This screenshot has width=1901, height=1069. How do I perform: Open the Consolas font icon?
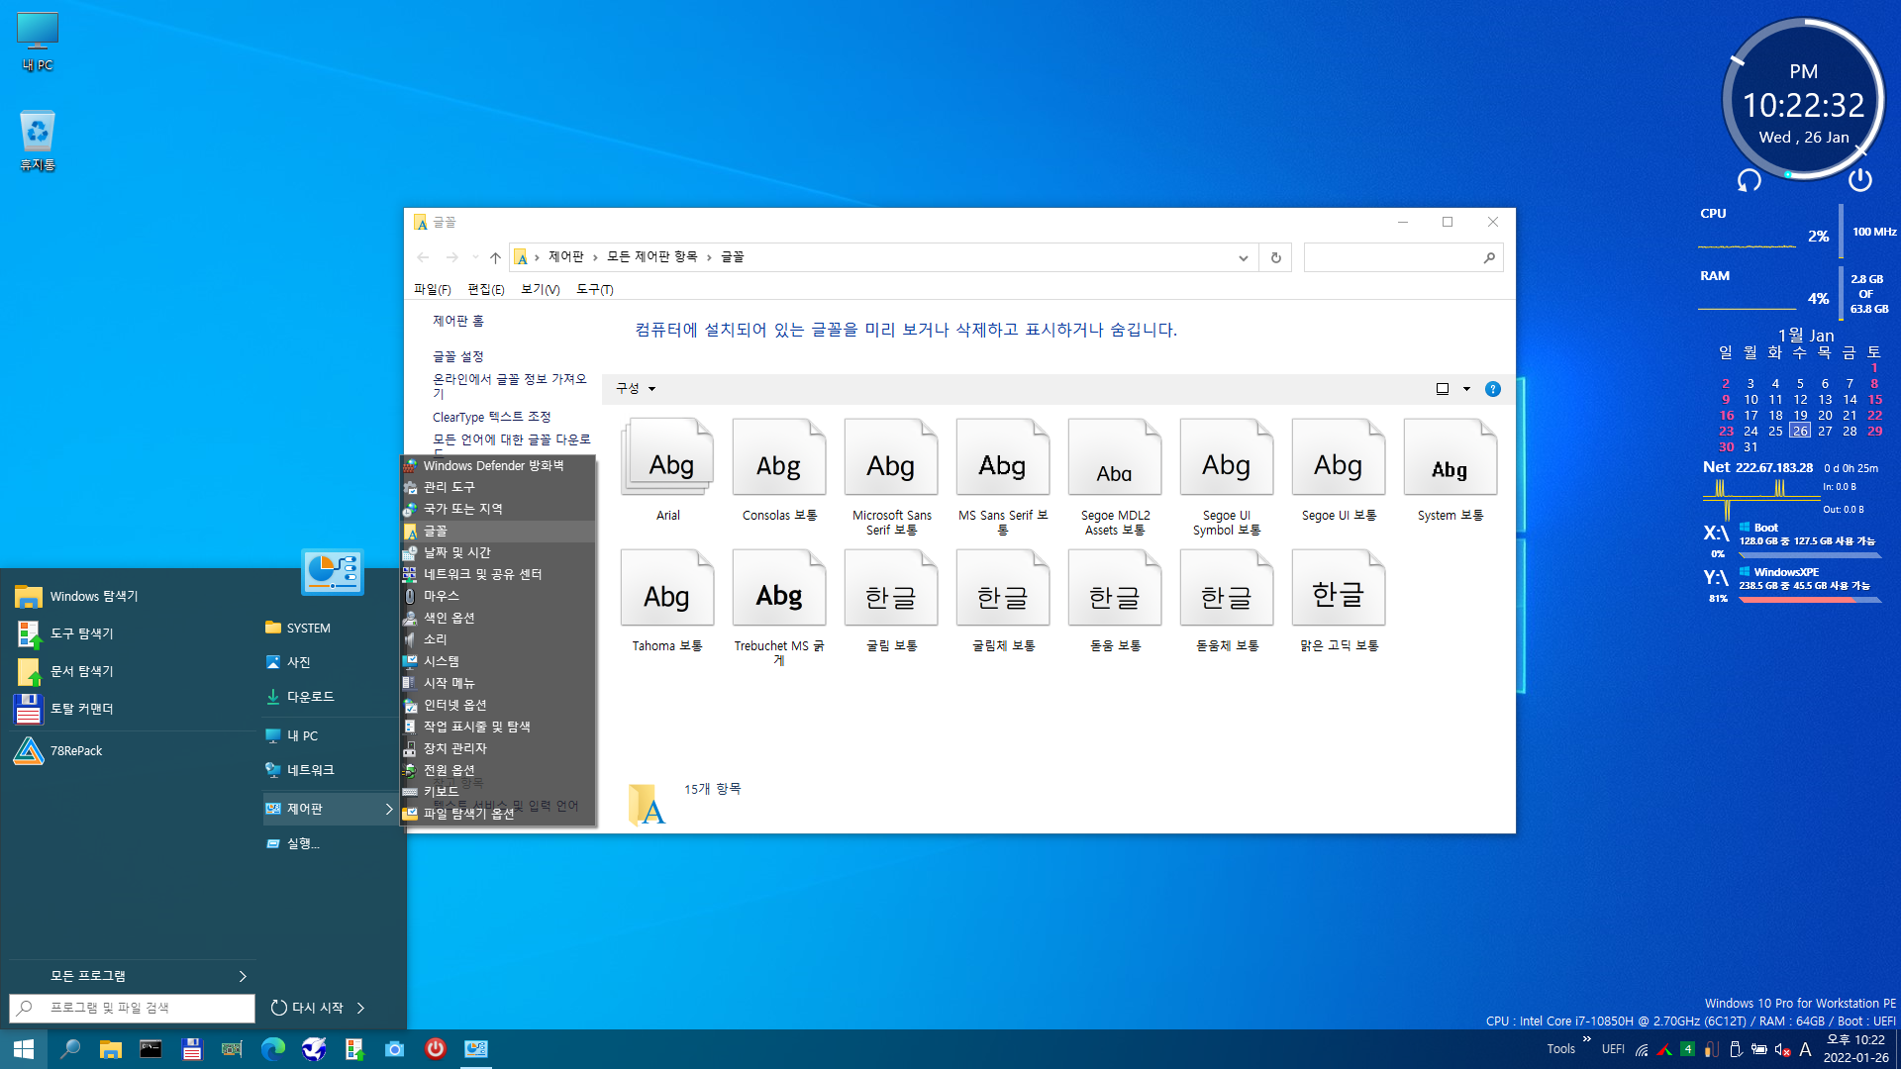(x=779, y=458)
